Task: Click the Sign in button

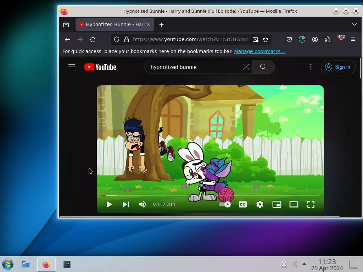Action: (x=338, y=67)
